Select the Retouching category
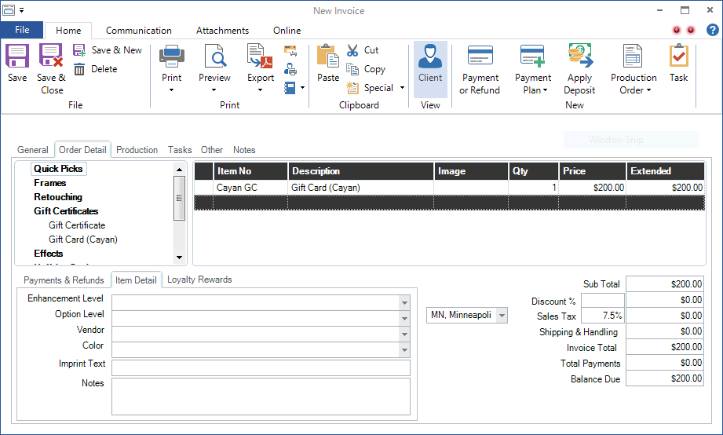The image size is (723, 435). pos(58,197)
